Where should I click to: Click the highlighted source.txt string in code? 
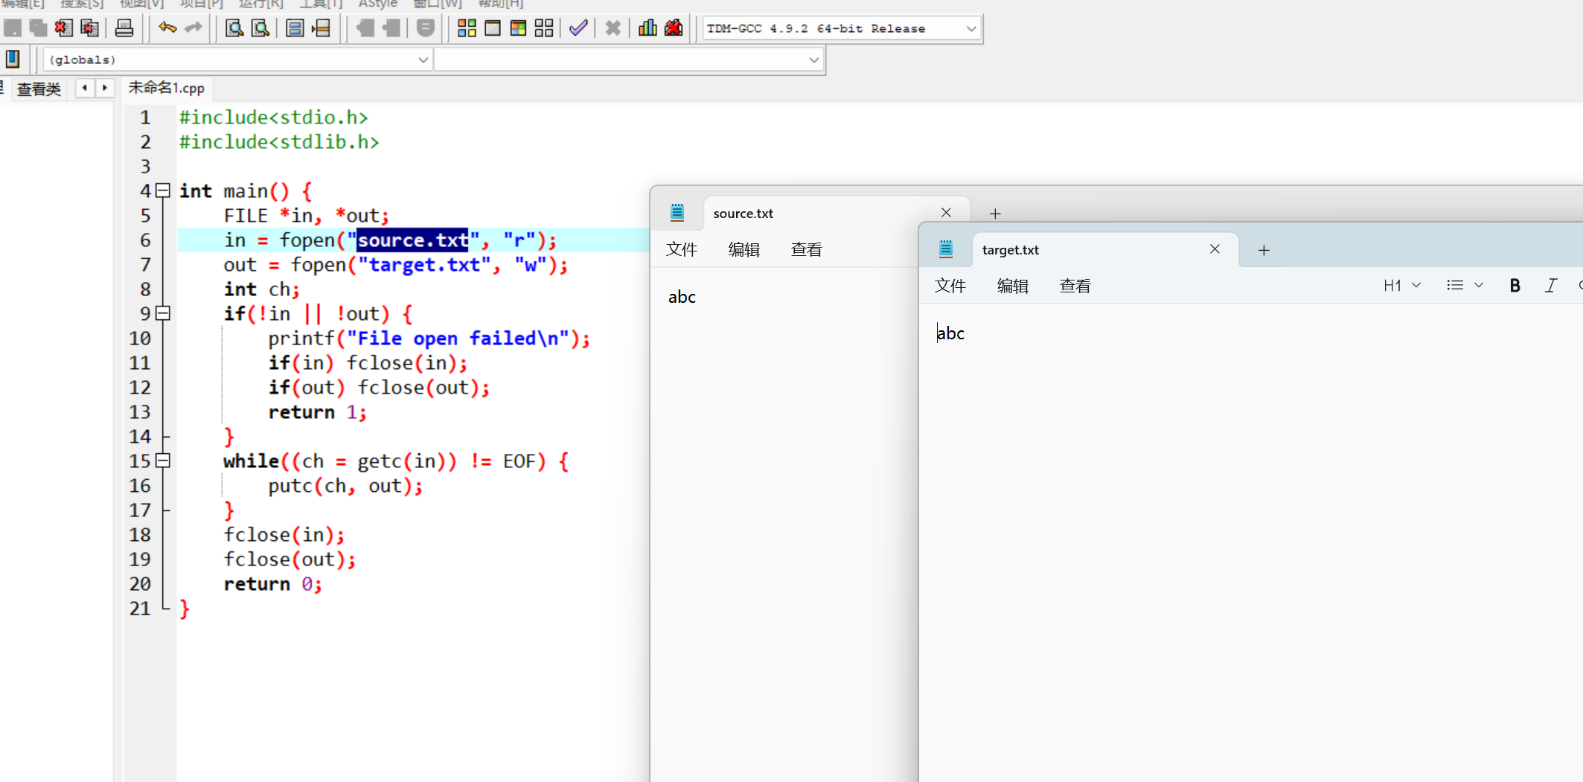coord(413,240)
